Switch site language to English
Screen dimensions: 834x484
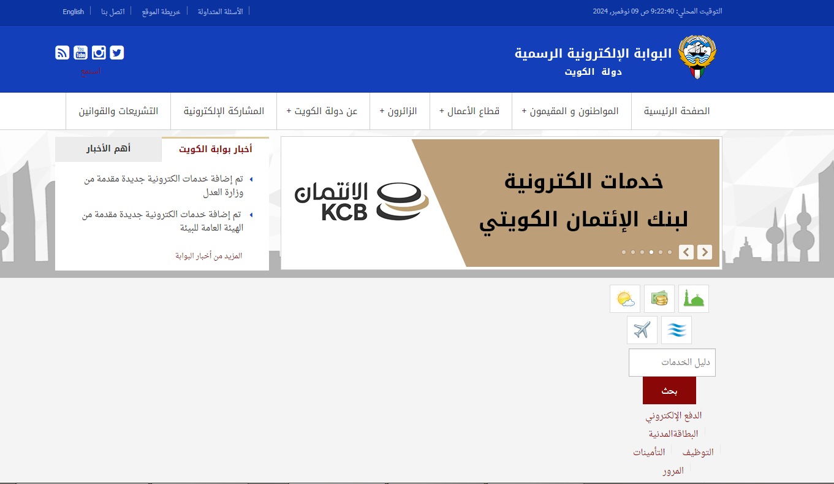[74, 12]
